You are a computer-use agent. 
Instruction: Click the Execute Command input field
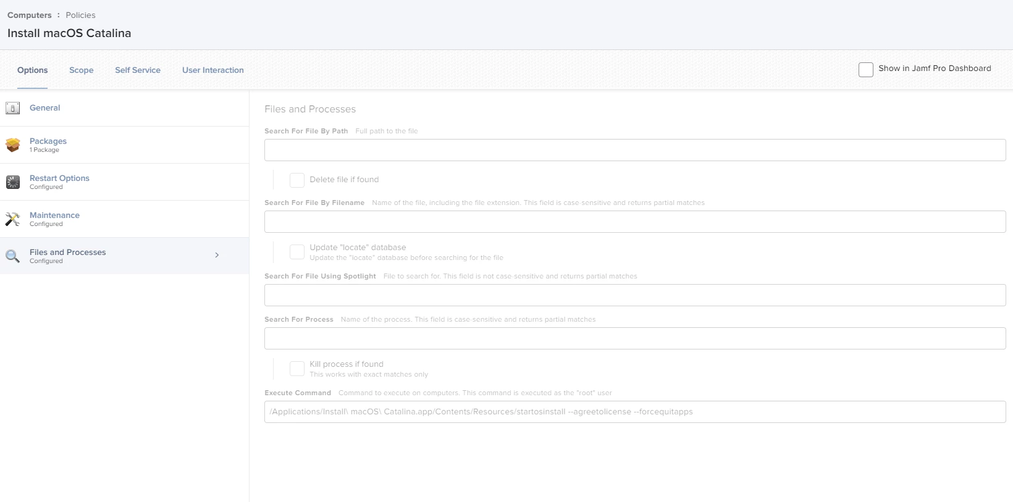(635, 412)
